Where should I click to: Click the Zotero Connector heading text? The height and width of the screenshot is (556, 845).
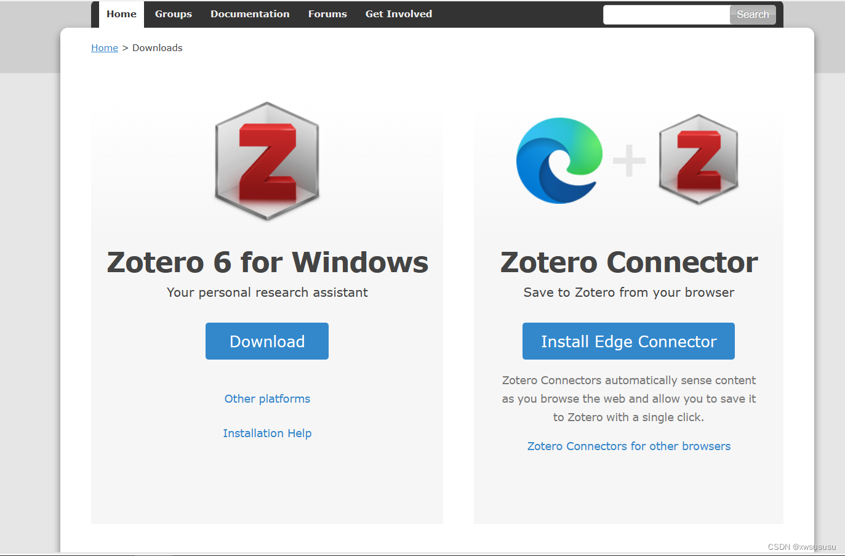pyautogui.click(x=628, y=262)
